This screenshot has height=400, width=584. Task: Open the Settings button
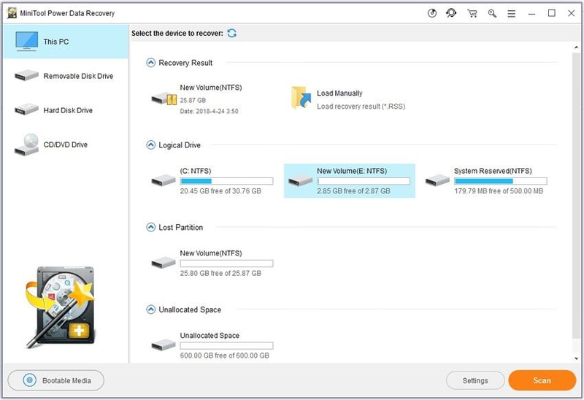click(475, 380)
